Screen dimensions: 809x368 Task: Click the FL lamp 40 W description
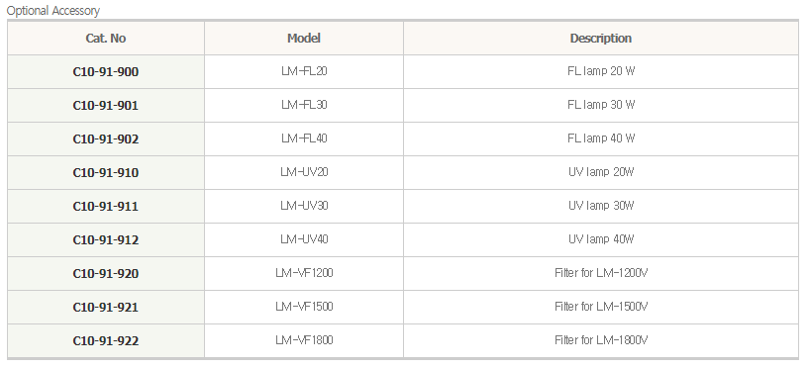(x=600, y=138)
